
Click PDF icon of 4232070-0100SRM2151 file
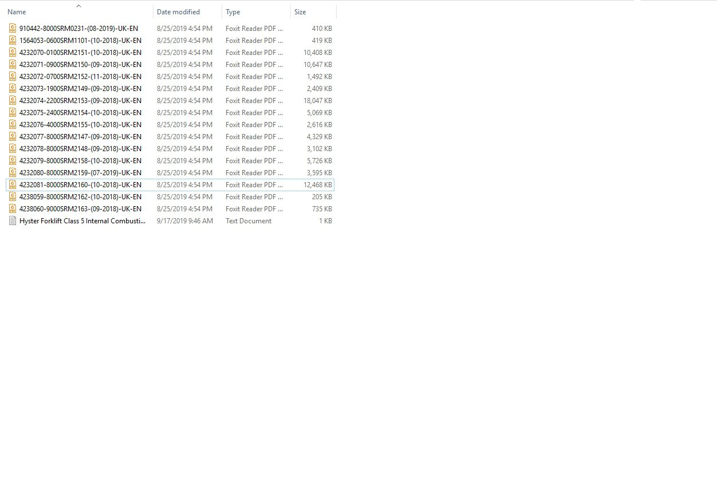coord(13,52)
